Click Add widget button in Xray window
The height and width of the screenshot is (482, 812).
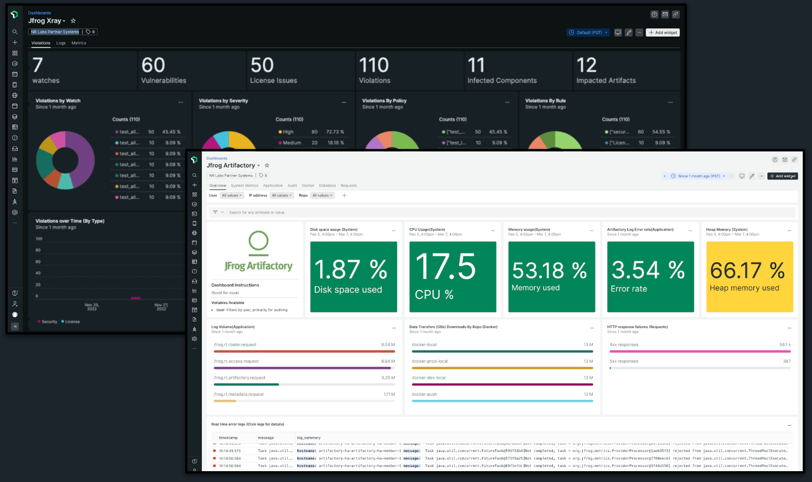[663, 33]
